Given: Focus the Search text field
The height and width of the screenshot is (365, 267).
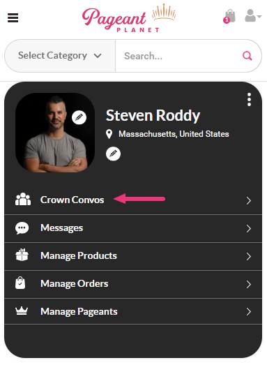Looking at the screenshot, I should click(179, 56).
